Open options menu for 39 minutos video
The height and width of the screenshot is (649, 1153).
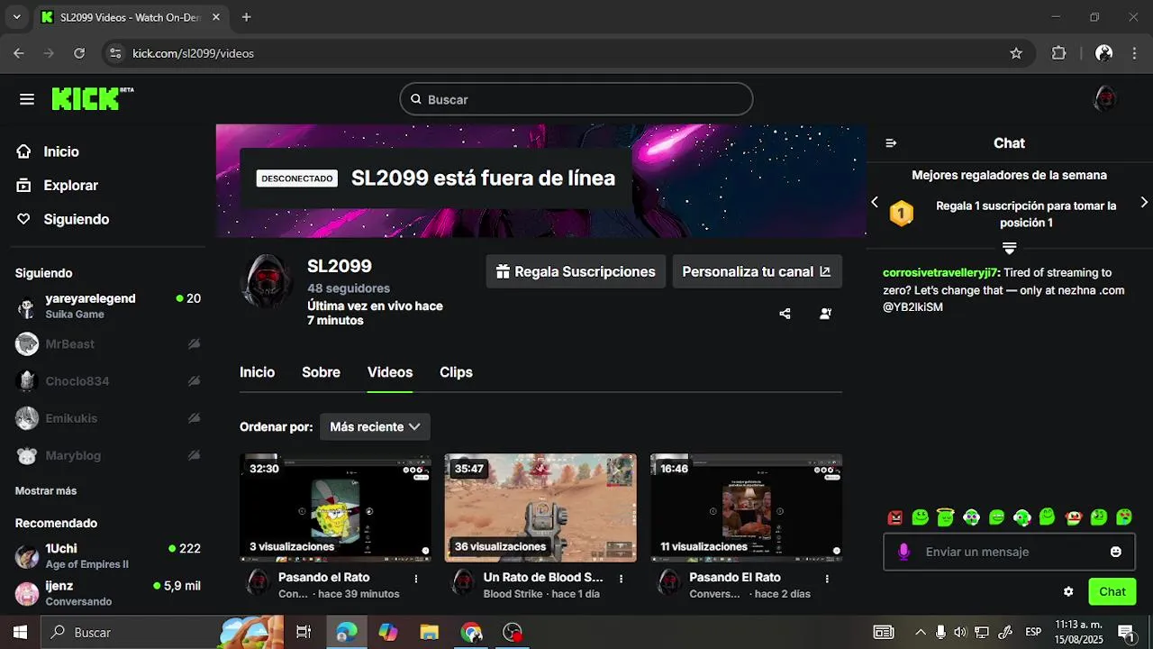coord(416,578)
